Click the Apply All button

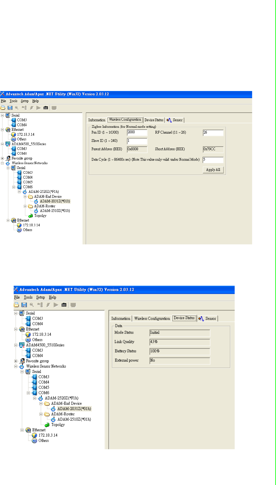click(x=213, y=170)
